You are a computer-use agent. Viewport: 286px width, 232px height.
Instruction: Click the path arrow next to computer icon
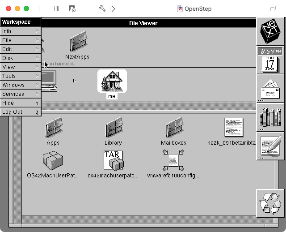tap(75, 81)
